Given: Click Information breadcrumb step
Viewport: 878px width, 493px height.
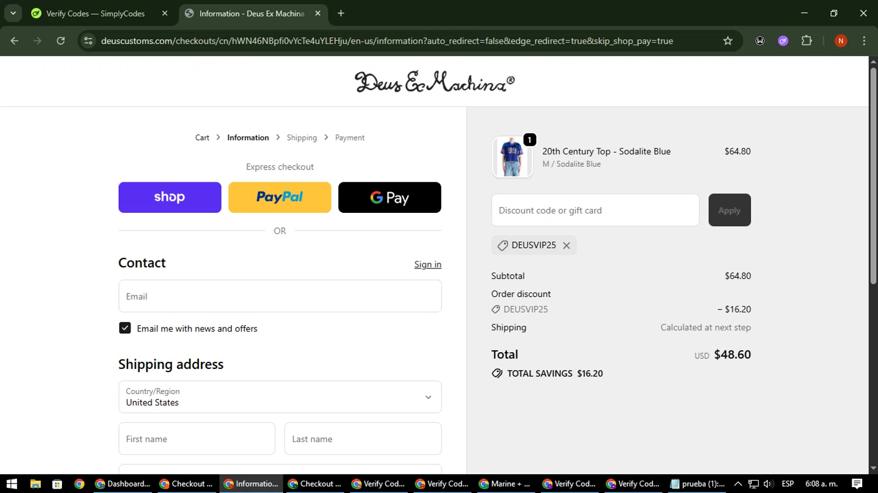Looking at the screenshot, I should tap(248, 137).
